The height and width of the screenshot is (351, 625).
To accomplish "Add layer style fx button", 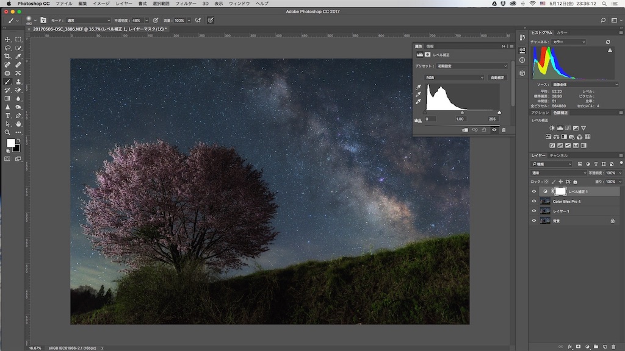I will coord(569,347).
